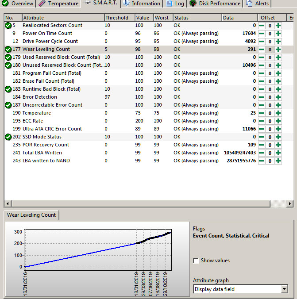
Task: Decrease offset for Unused Reserved Block Count
Action: (262, 65)
